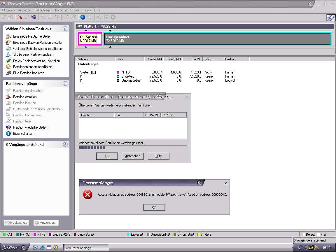Click icon beside 'Eine neue Partition erstellen'
The height and width of the screenshot is (252, 336).
tap(8, 36)
